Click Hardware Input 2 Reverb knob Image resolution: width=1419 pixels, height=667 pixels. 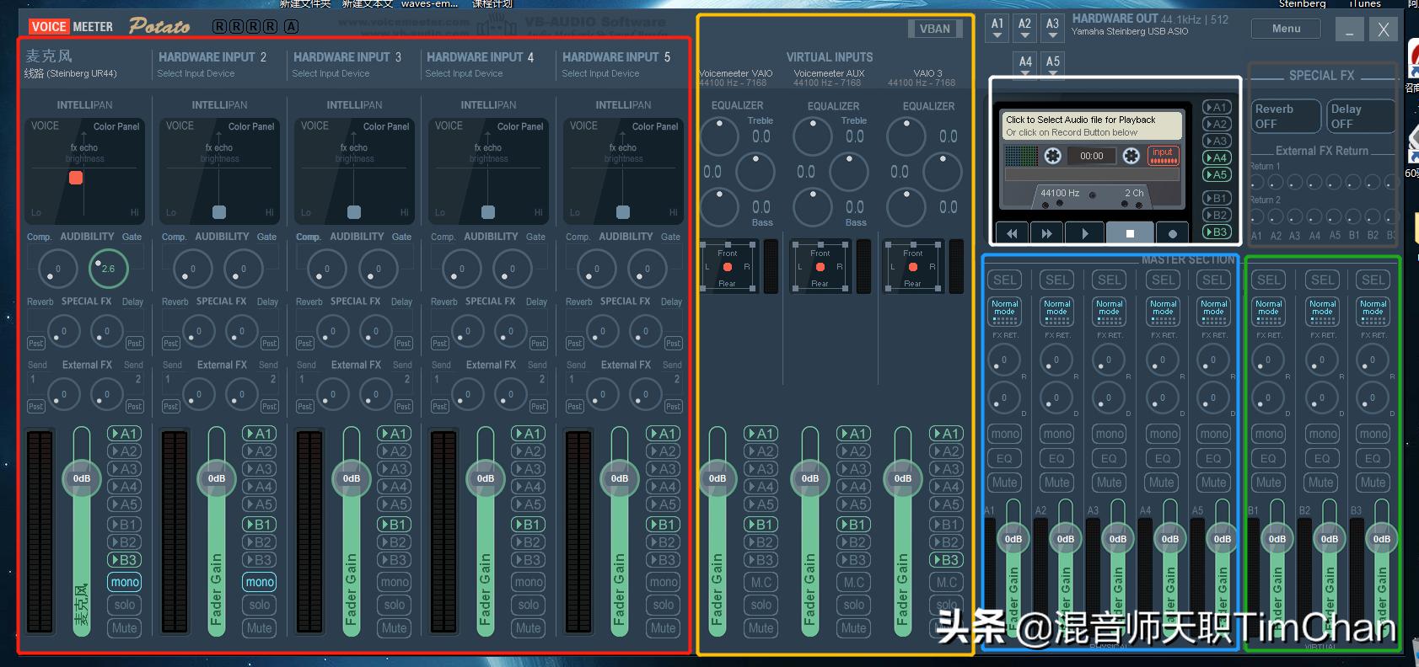point(198,331)
